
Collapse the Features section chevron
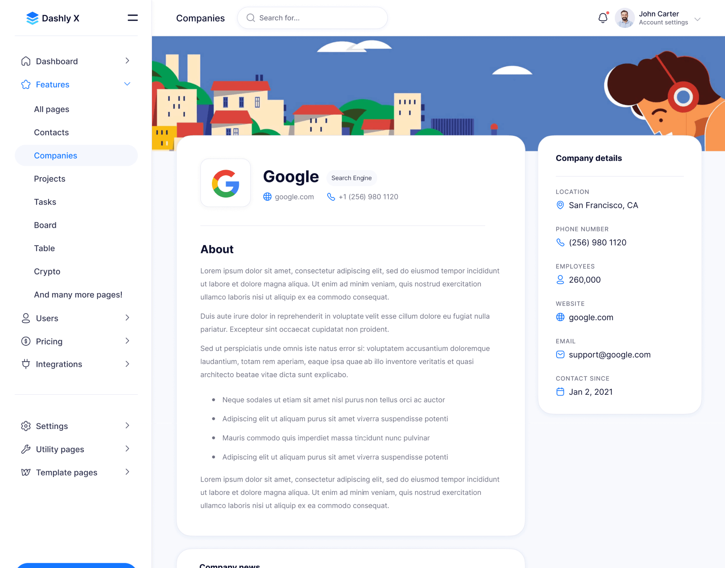127,84
